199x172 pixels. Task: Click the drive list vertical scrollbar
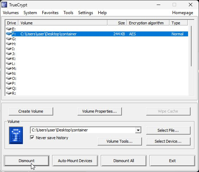tap(191, 46)
